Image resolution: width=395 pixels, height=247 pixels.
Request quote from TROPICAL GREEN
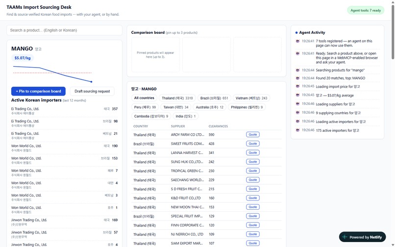tap(253, 171)
